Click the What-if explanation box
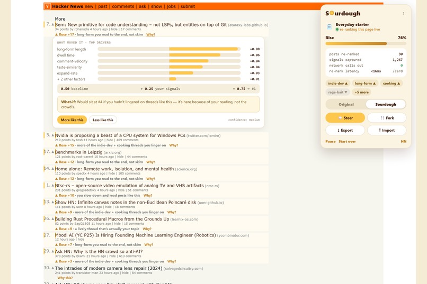This screenshot has width=427, height=284. click(x=158, y=104)
